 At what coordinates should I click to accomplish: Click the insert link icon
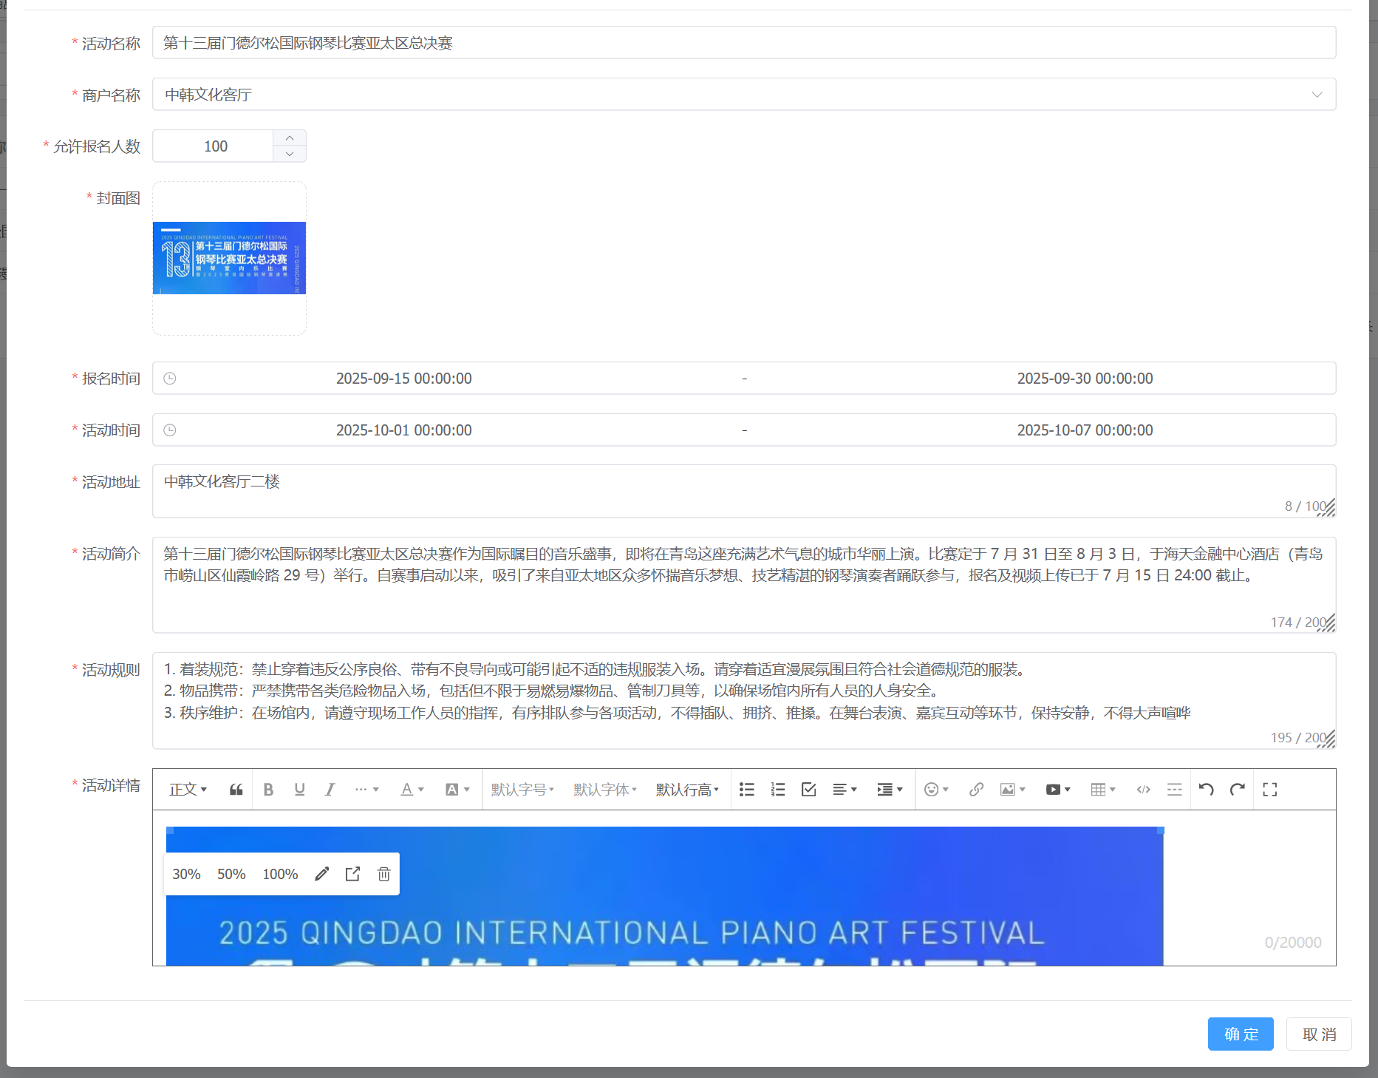point(976,790)
